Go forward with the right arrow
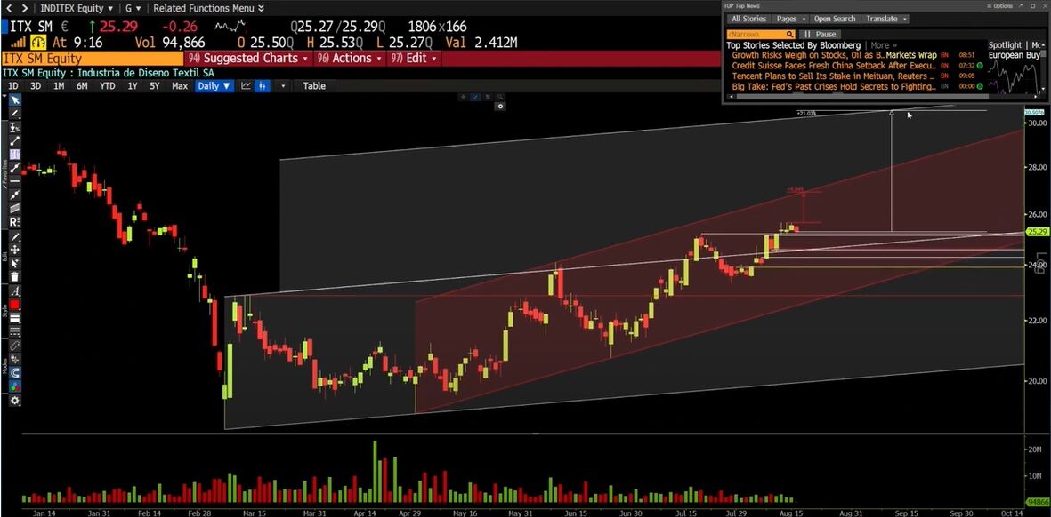 [24, 8]
